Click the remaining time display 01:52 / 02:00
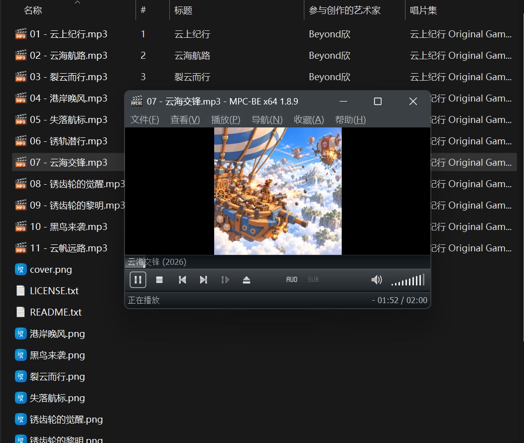This screenshot has width=524, height=443. [x=399, y=300]
